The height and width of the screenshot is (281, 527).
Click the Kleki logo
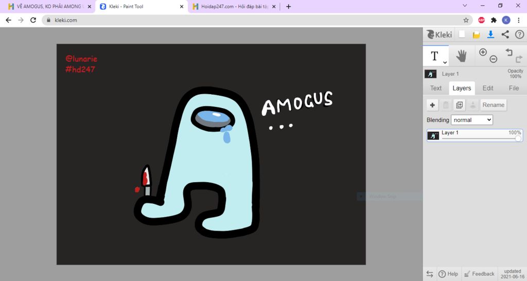click(440, 34)
